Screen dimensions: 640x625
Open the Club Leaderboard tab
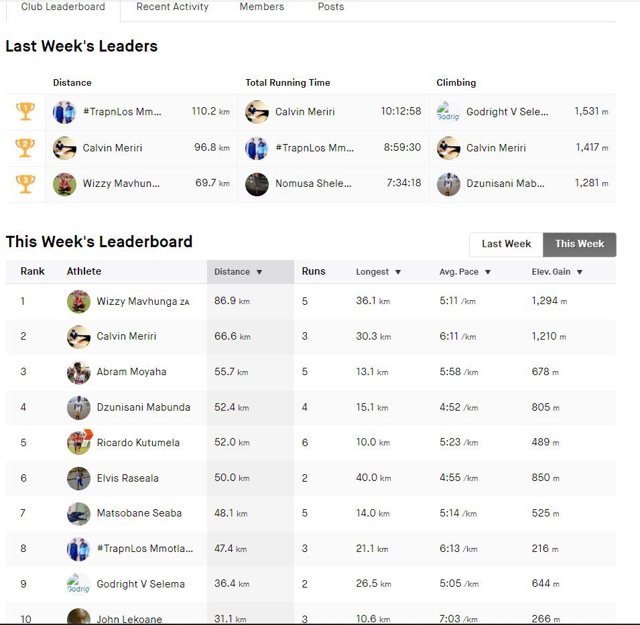(63, 7)
